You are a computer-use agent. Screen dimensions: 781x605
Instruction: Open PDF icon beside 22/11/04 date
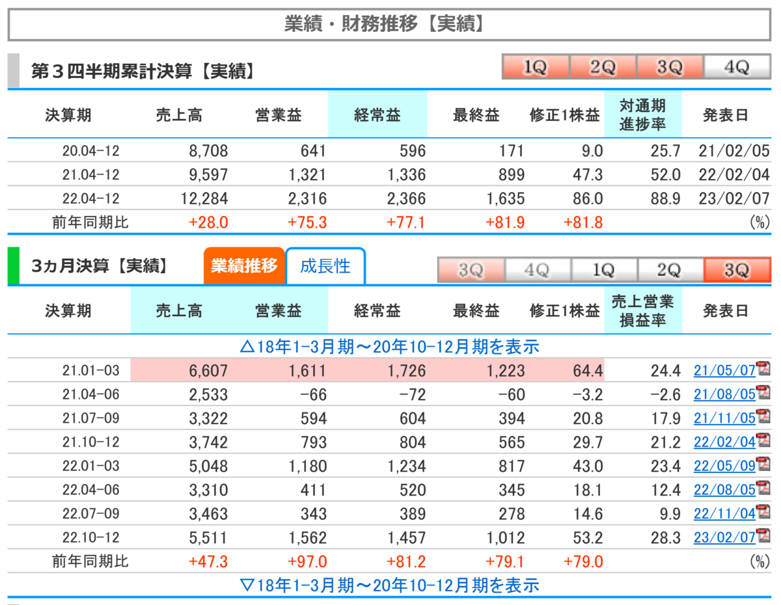coord(763,512)
